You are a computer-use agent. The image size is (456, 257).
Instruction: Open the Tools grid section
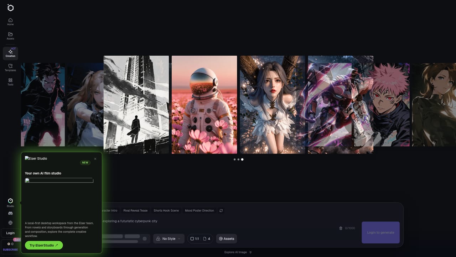10,82
